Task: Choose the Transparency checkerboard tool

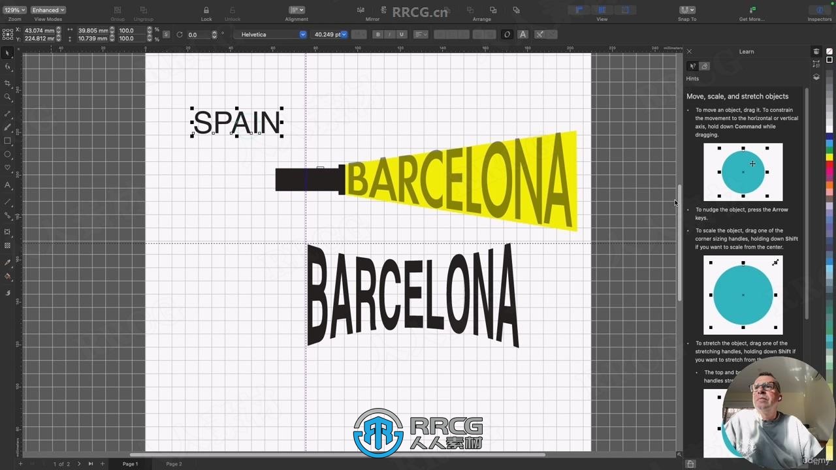Action: click(8, 245)
